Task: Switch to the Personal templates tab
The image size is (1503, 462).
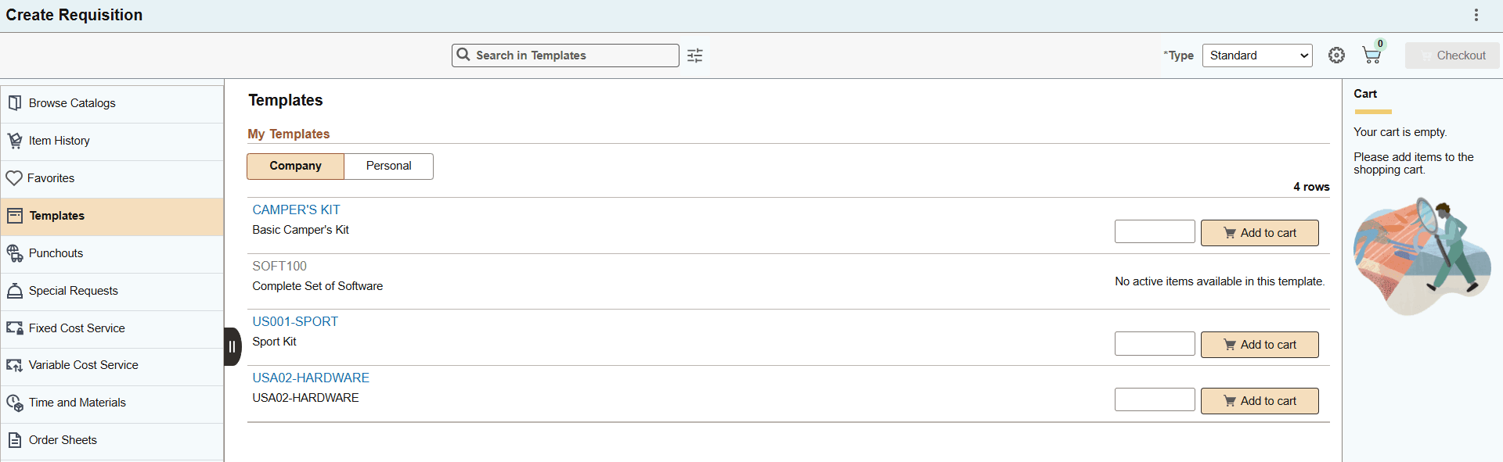Action: point(388,166)
